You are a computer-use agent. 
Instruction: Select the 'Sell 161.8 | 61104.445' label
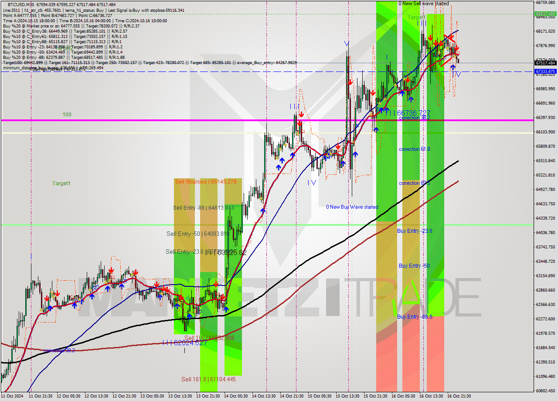coord(209,379)
